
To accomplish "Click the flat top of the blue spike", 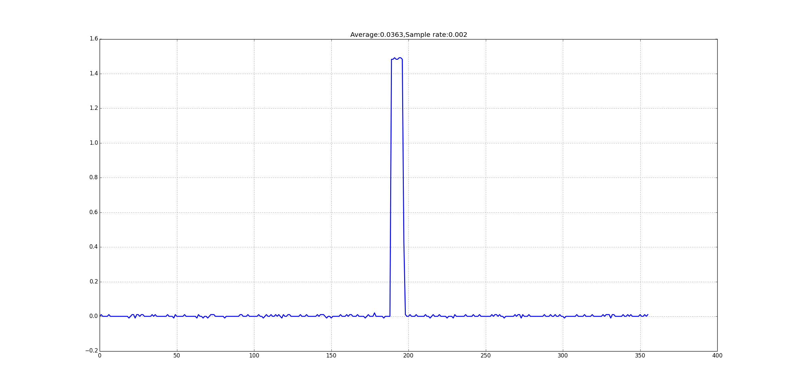I will [x=397, y=59].
